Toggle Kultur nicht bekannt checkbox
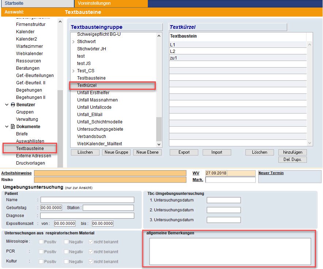The height and width of the screenshot is (269, 323). [x=90, y=262]
